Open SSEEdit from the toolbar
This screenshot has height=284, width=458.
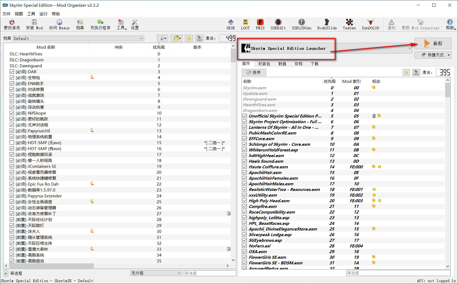278,24
